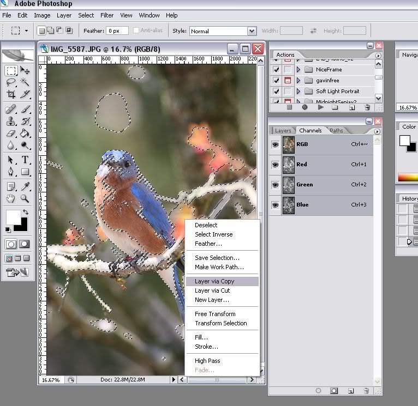The image size is (418, 406).
Task: Click the Actions panel trash icon
Action: [367, 107]
